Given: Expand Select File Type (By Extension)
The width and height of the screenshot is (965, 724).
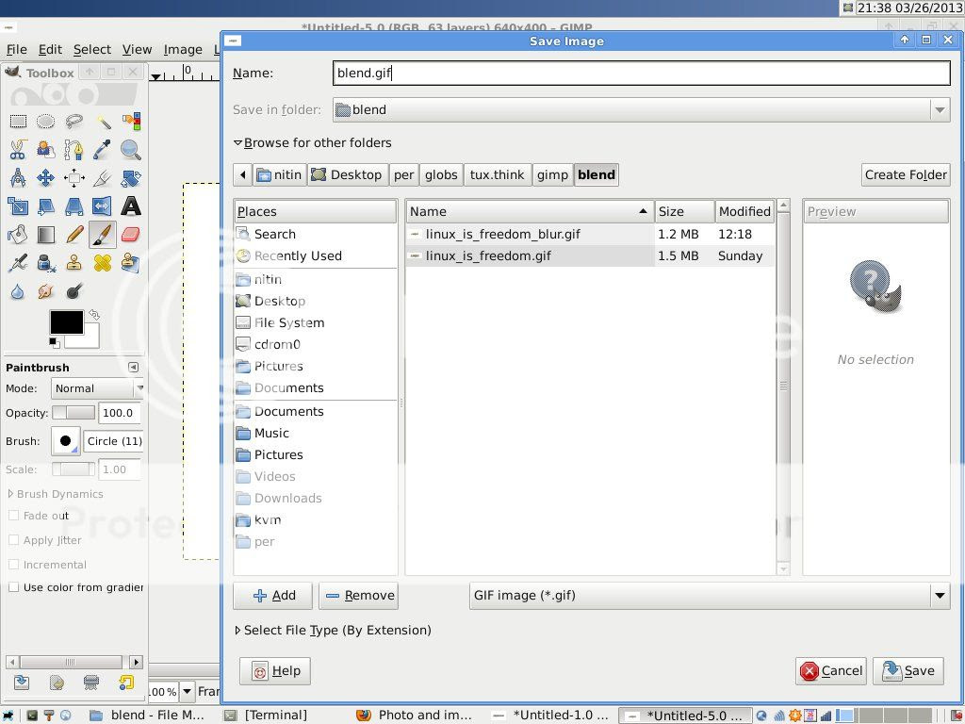Looking at the screenshot, I should point(237,631).
